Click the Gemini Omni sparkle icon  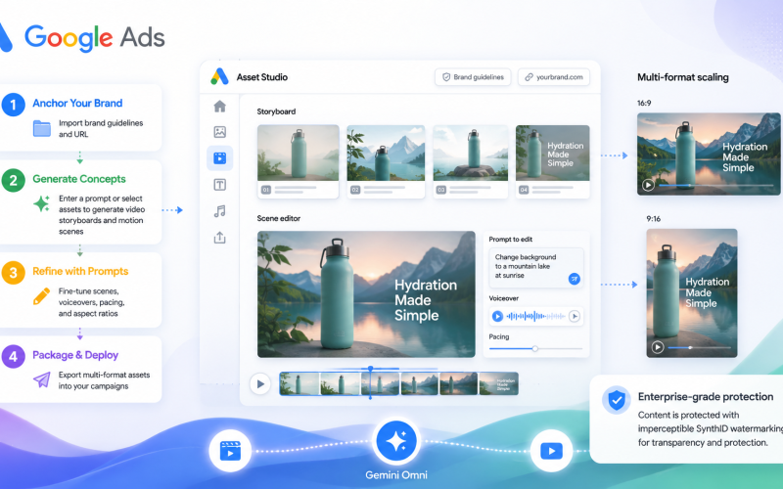pyautogui.click(x=396, y=441)
